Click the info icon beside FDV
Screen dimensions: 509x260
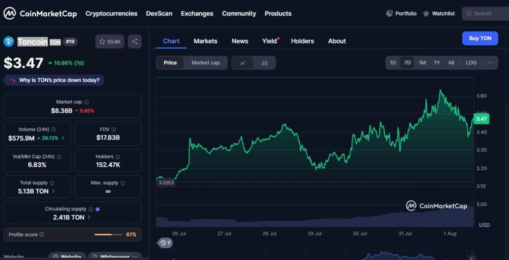(x=114, y=130)
